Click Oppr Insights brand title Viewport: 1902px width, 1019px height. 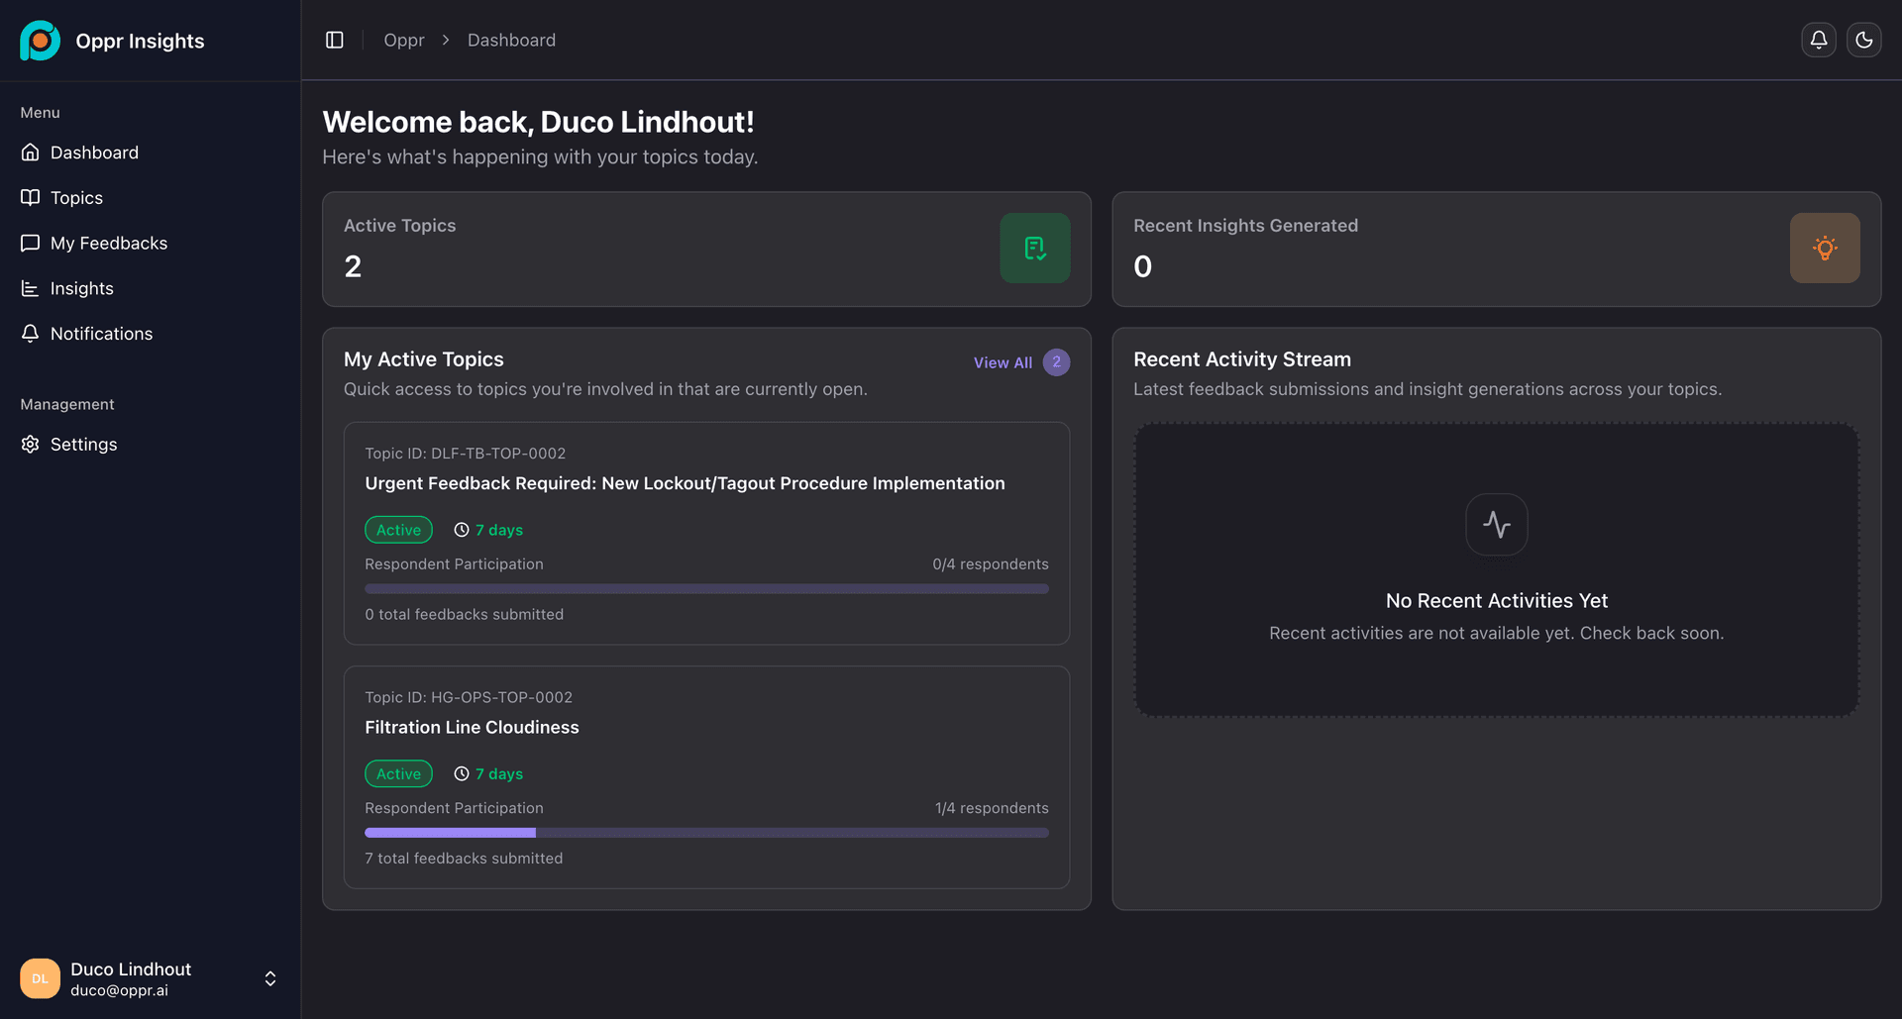pyautogui.click(x=140, y=41)
